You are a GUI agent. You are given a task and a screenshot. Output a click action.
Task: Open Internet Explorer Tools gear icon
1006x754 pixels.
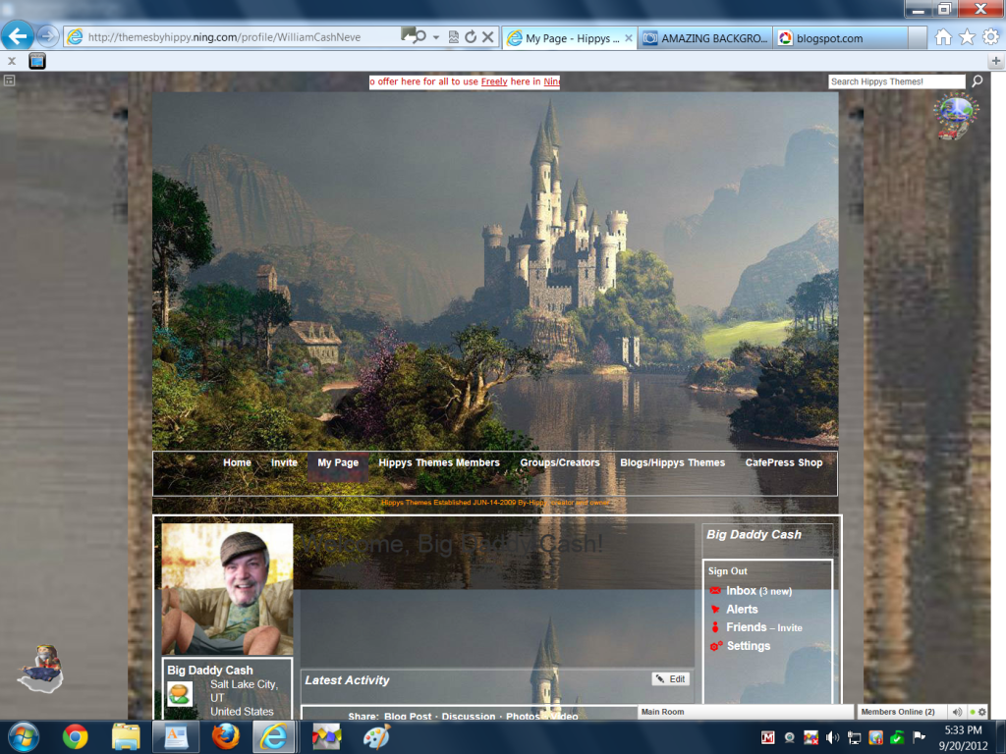tap(990, 37)
